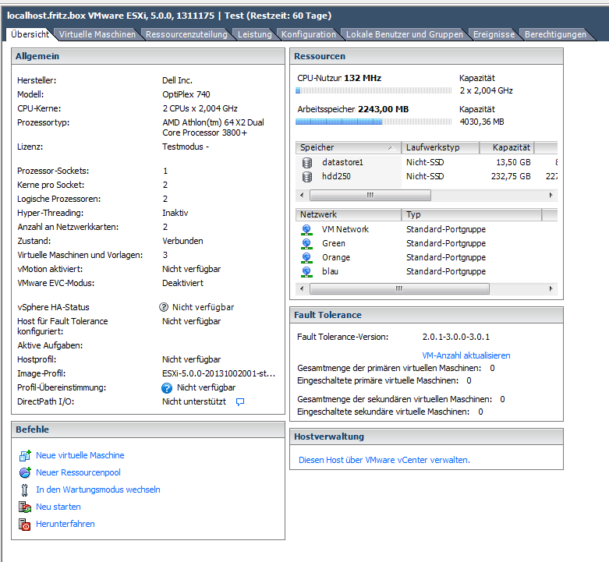Open the Berechtigungen tab
This screenshot has width=609, height=562.
pyautogui.click(x=555, y=34)
